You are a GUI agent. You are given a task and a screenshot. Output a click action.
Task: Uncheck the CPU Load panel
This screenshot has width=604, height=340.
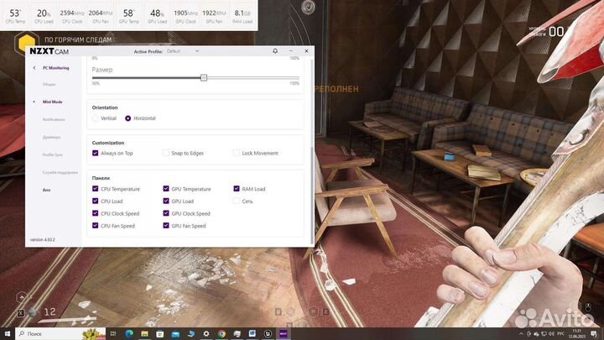click(95, 201)
